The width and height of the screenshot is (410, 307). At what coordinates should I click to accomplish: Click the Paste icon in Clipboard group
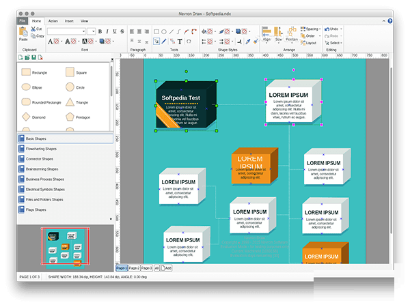coord(23,32)
